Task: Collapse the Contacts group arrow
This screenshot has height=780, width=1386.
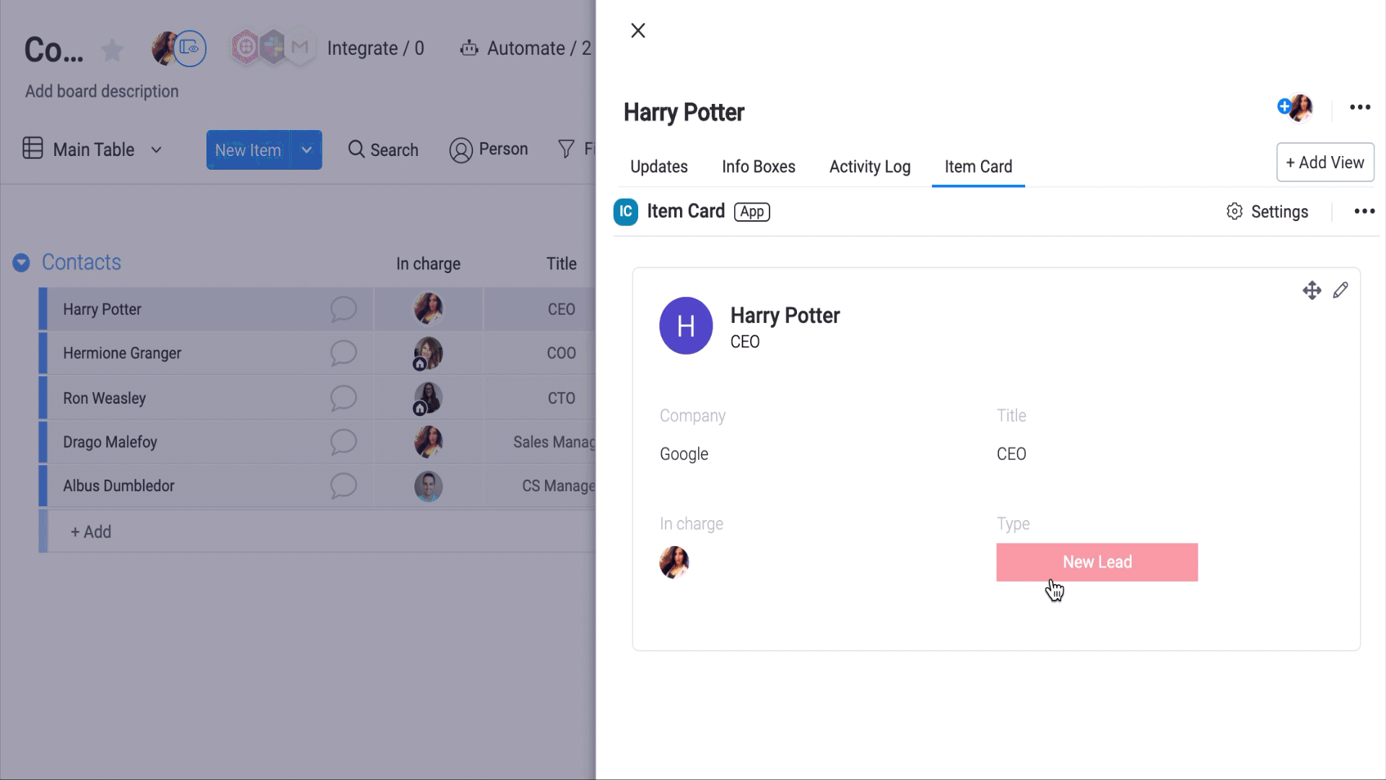Action: pyautogui.click(x=21, y=262)
